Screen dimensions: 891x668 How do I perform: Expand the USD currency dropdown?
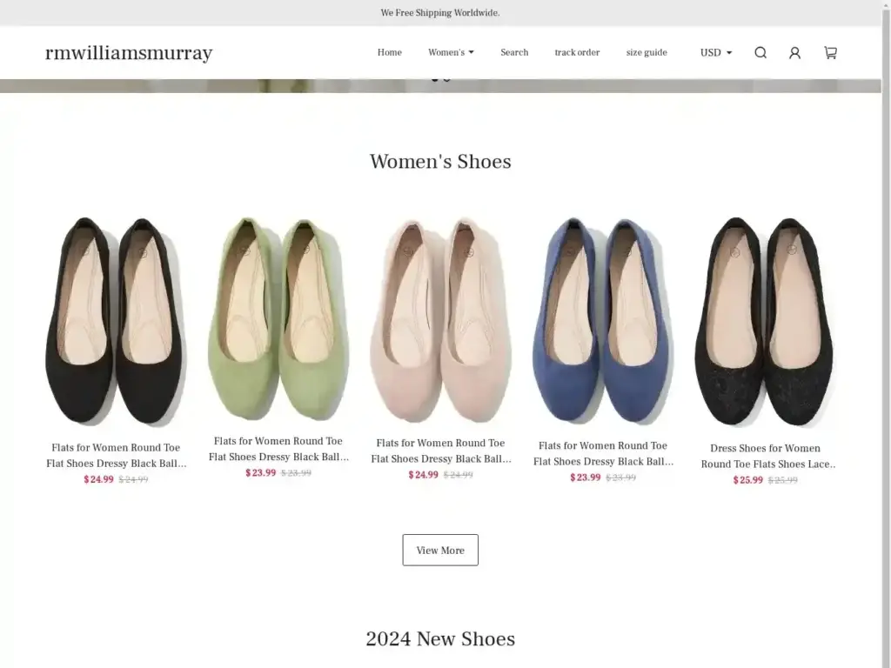(715, 53)
